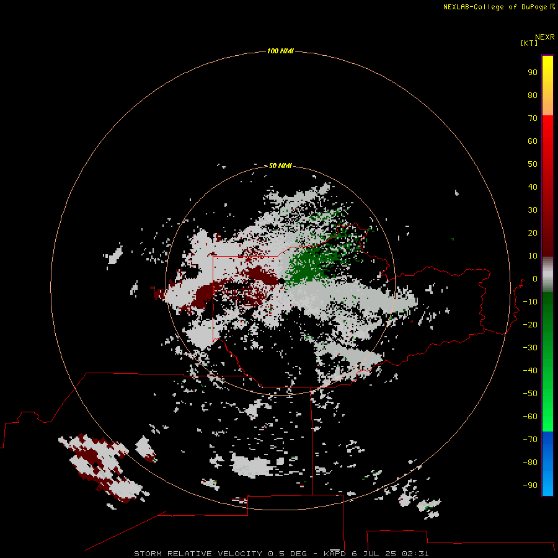Click the 90 knot scale label

[x=533, y=73]
